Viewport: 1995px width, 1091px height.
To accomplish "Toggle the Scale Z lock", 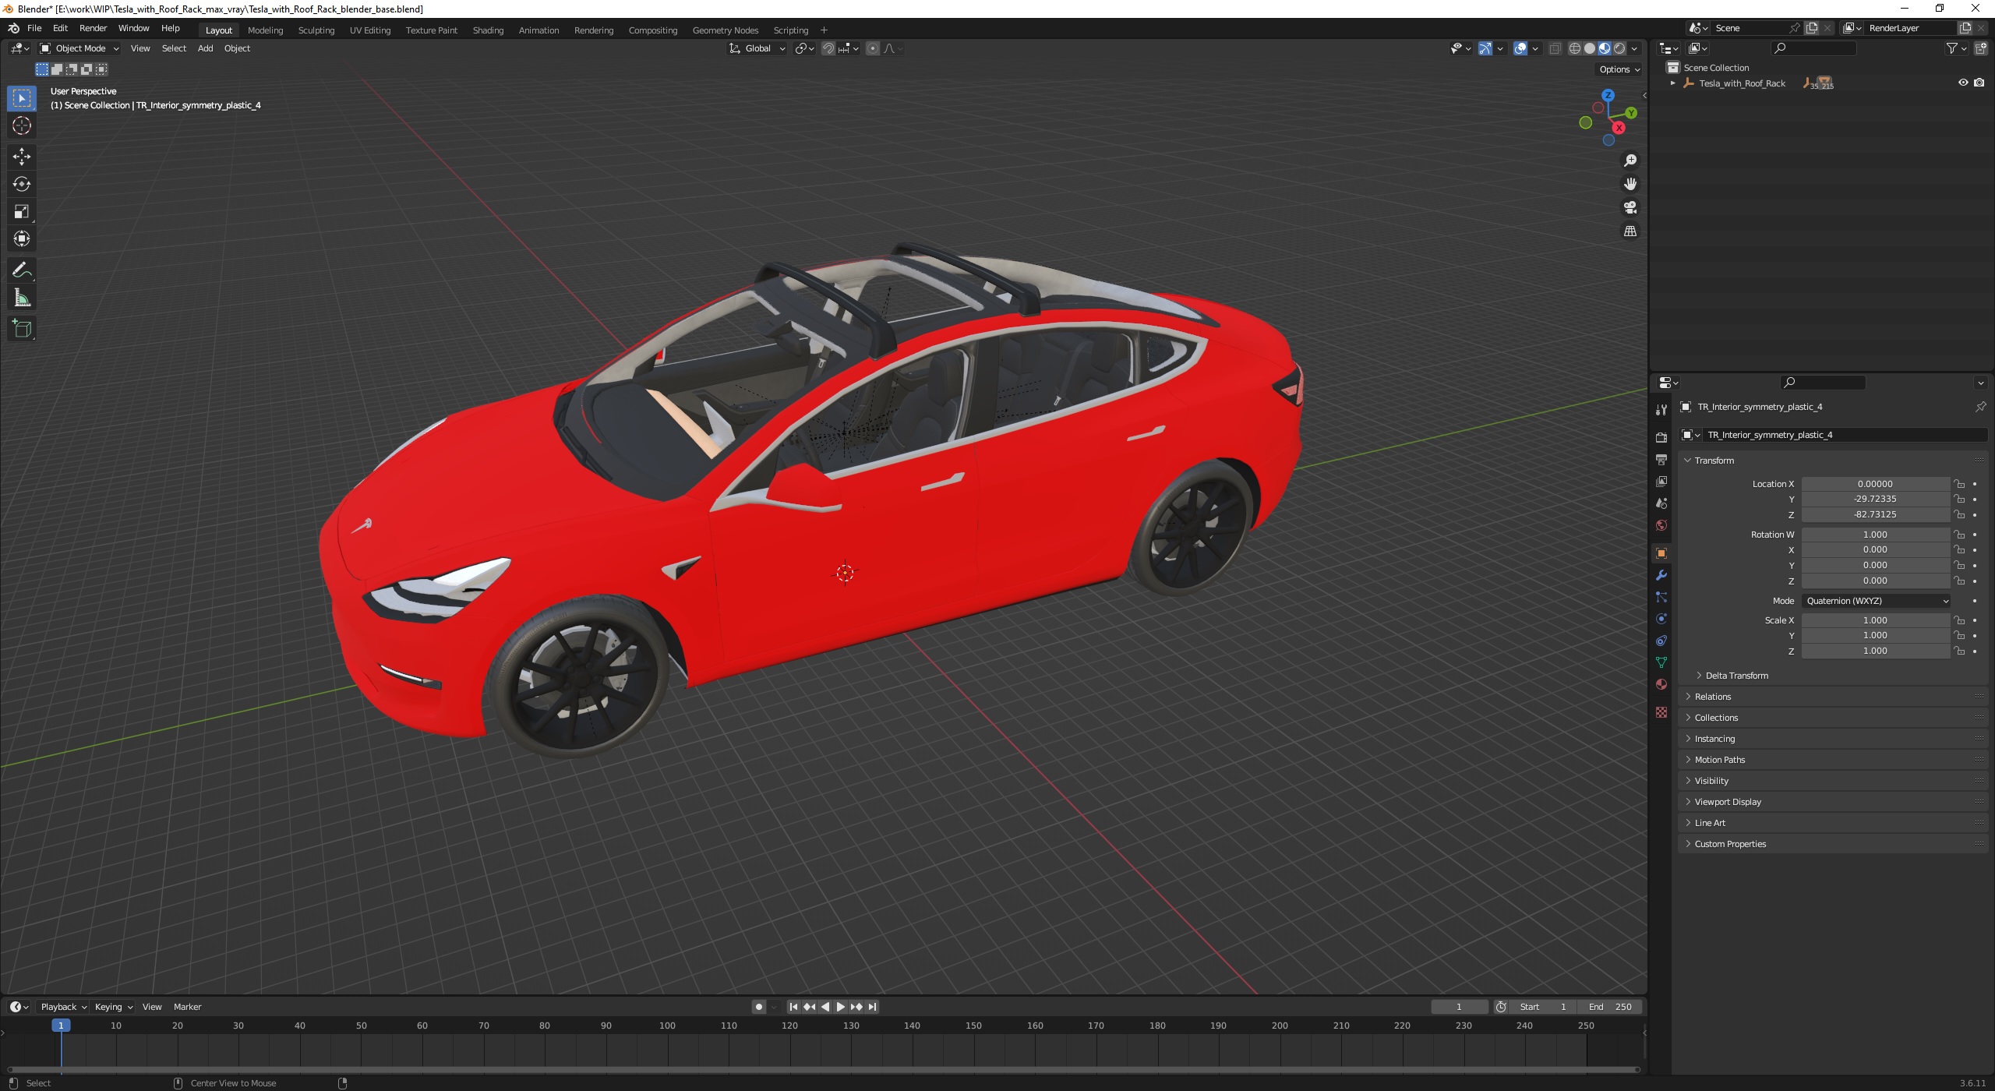I will 1959,651.
